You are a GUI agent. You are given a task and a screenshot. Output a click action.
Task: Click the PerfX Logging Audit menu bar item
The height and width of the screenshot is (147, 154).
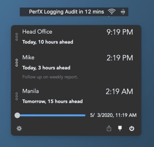[x=67, y=12]
